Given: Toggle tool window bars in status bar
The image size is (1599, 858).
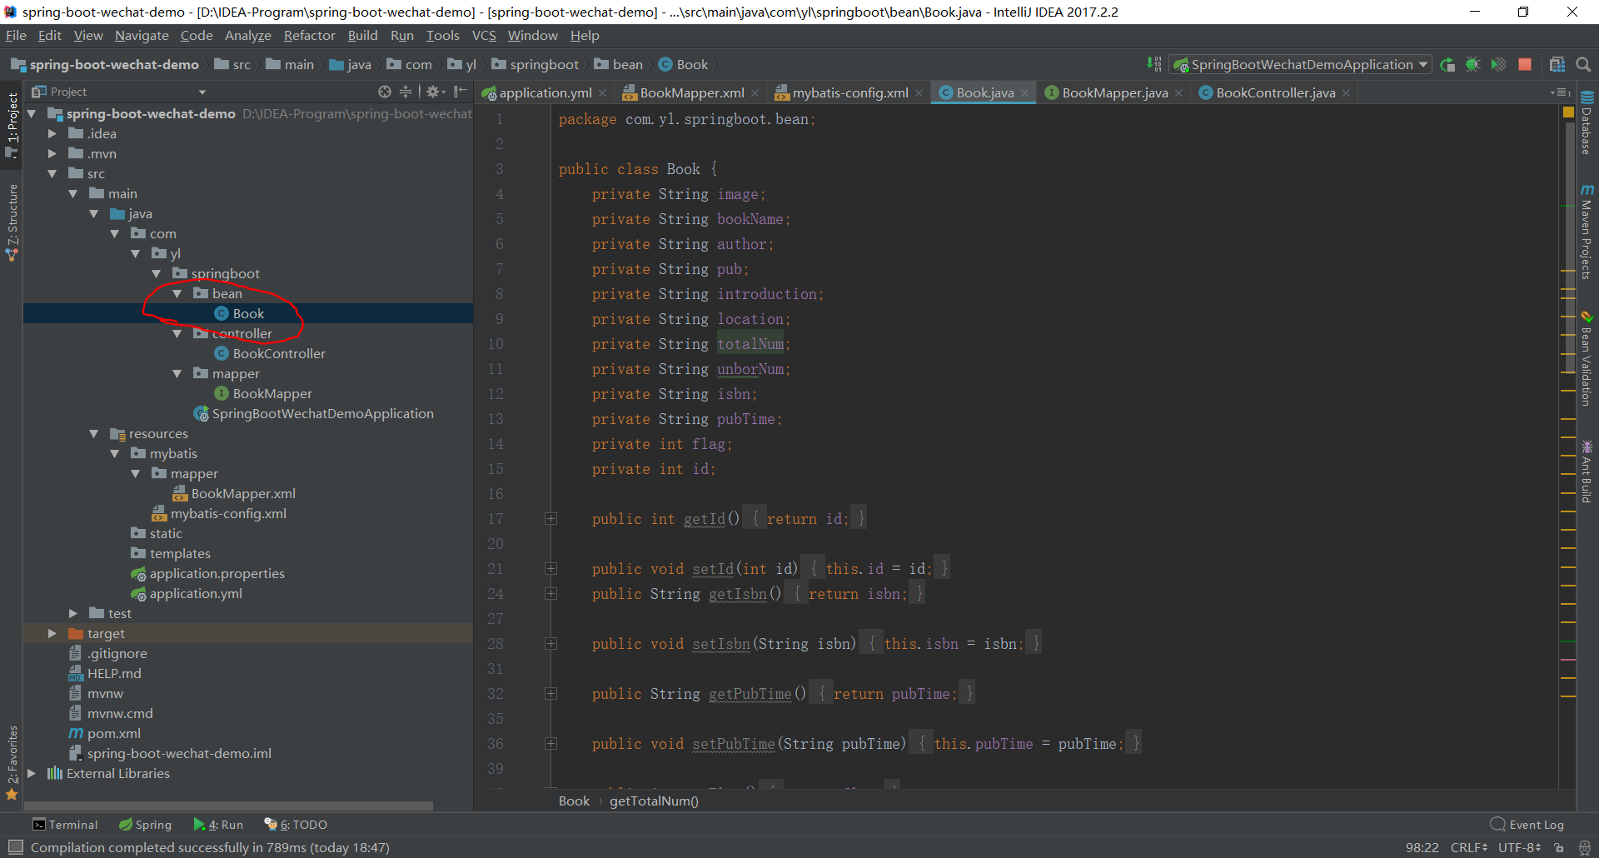Looking at the screenshot, I should (15, 847).
